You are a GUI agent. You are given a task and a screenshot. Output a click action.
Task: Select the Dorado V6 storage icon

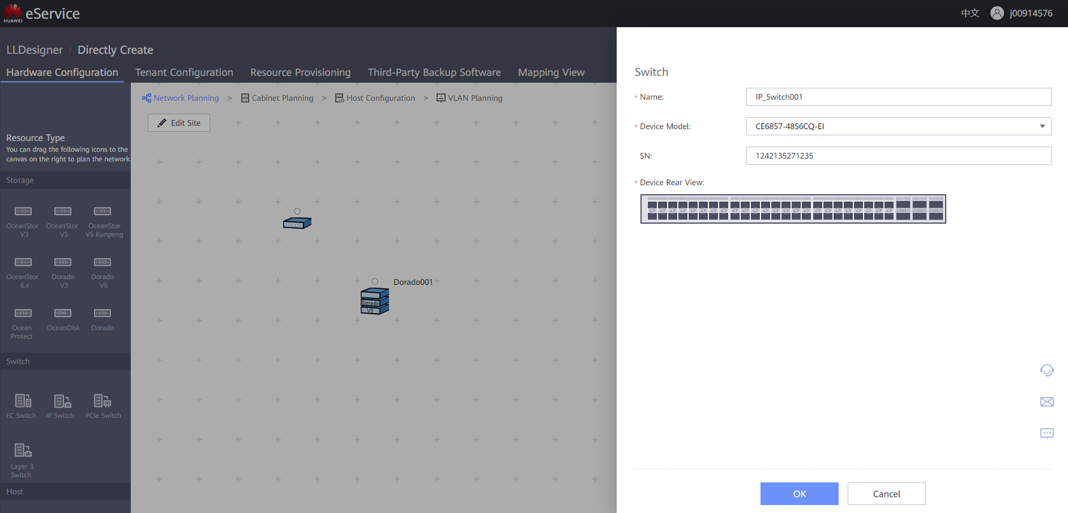[x=102, y=262]
